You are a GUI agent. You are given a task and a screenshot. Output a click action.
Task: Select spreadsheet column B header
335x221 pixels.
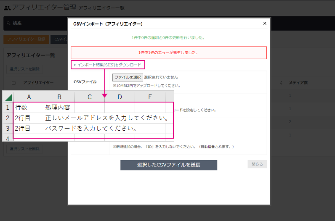pos(59,97)
